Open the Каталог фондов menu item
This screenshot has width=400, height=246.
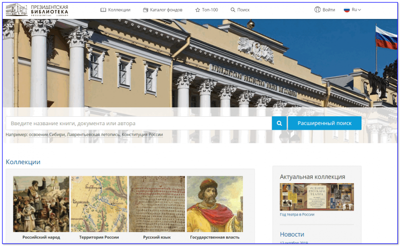[x=166, y=10]
